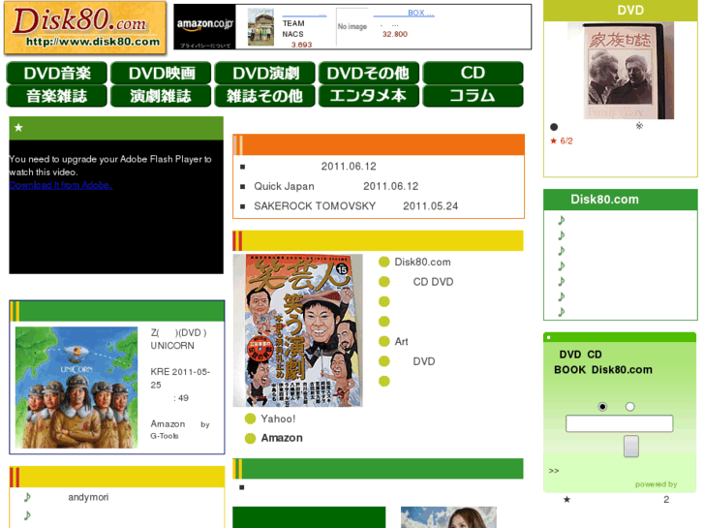Image resolution: width=704 pixels, height=528 pixels.
Task: Click the CD DVD bullet list item
Action: (433, 282)
